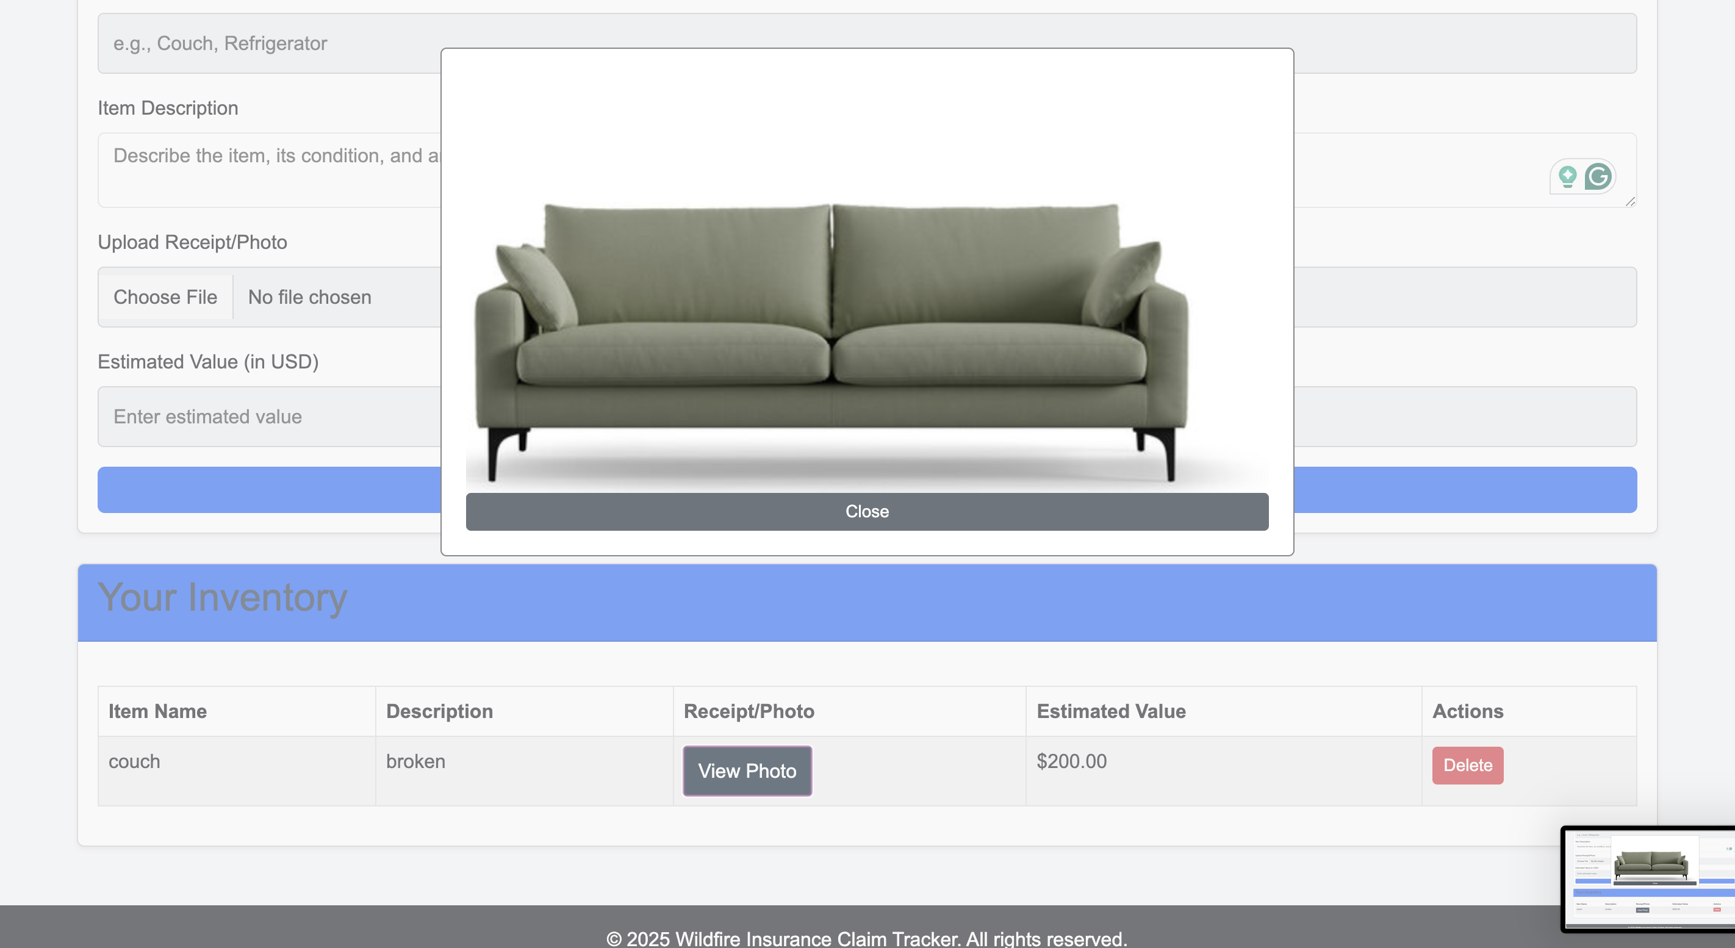Click the Choose File button

point(165,296)
